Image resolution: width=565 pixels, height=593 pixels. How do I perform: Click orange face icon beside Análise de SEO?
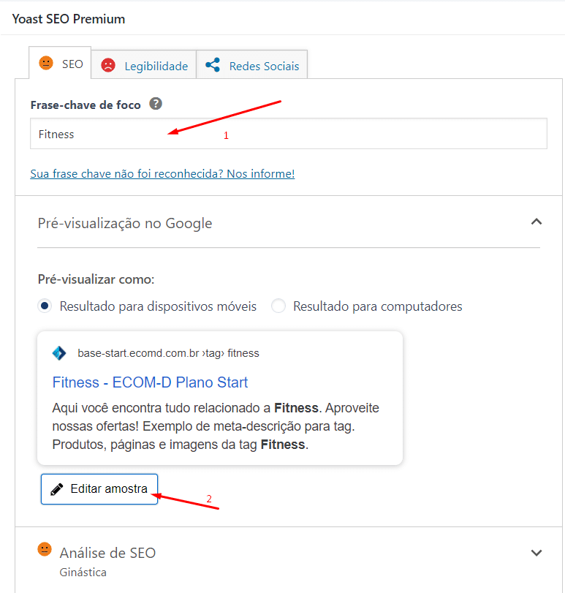tap(45, 549)
